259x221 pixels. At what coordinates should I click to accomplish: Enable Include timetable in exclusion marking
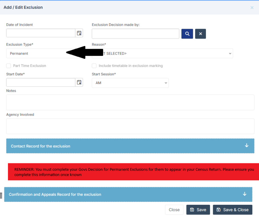point(94,66)
